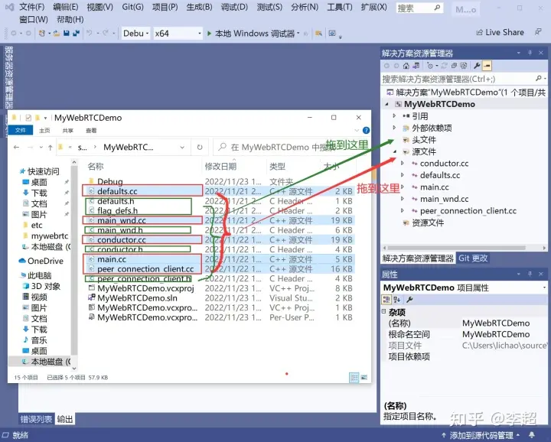
Task: Switch to the Git 更改 tab
Action: [x=473, y=258]
